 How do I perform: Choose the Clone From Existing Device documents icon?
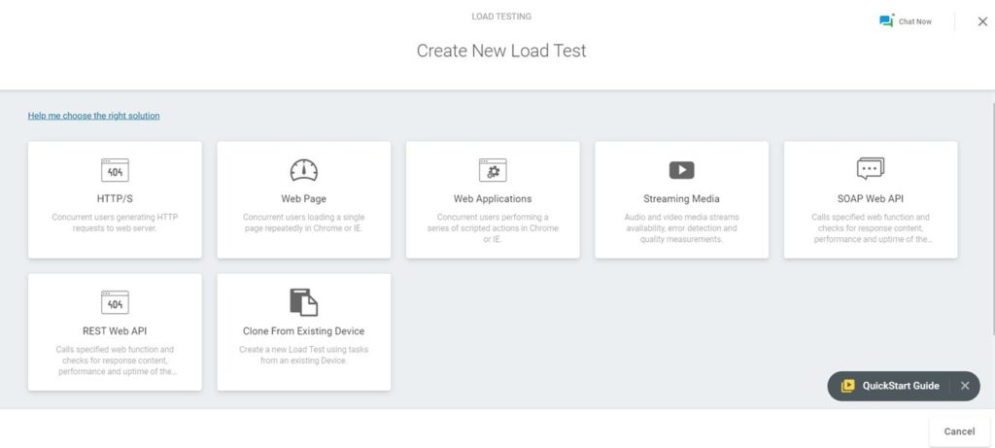pyautogui.click(x=304, y=302)
